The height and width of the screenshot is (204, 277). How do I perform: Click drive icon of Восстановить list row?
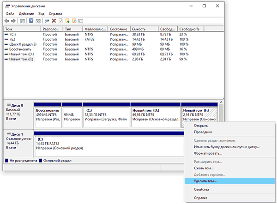[x=6, y=49]
